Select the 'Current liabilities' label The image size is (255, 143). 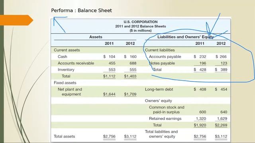click(x=160, y=50)
